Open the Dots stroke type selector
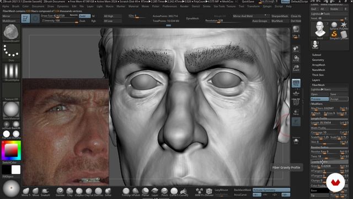The image size is (353, 199). pyautogui.click(x=11, y=53)
